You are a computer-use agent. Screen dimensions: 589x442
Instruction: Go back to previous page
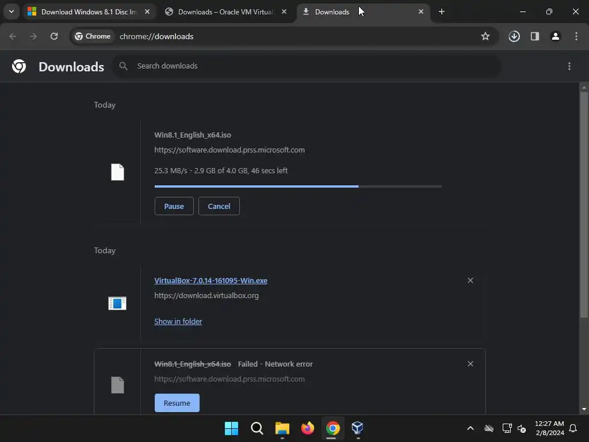click(13, 36)
